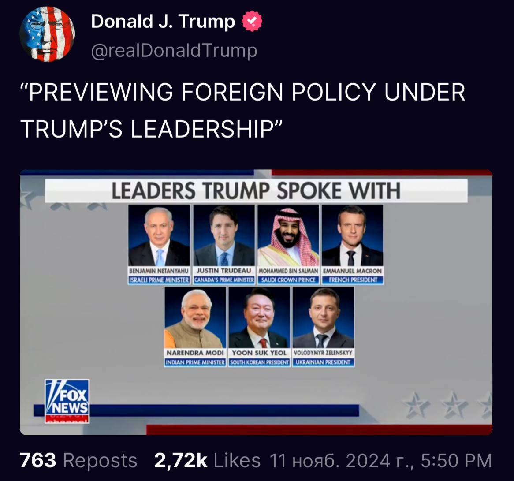514x481 pixels.
Task: Open Donald J. Trump's profile avatar
Action: [47, 34]
